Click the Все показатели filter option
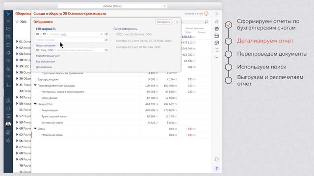The image size is (314, 176). click(x=45, y=62)
